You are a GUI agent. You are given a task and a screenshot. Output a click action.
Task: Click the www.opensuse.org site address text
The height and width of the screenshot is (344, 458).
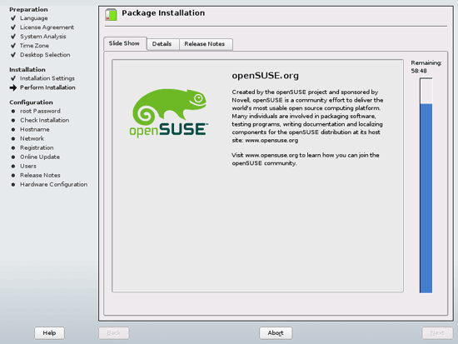(271, 140)
